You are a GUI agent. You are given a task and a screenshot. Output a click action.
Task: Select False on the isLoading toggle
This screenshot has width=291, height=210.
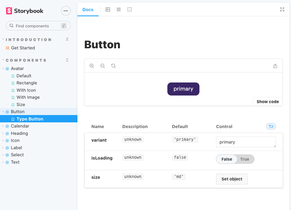coord(227,159)
